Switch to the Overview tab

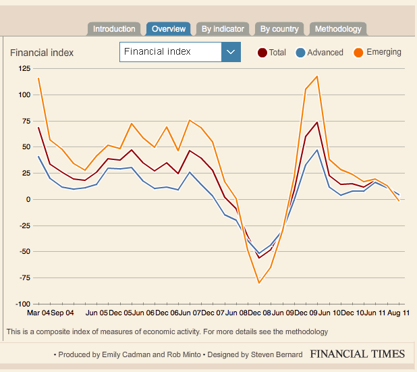point(169,29)
